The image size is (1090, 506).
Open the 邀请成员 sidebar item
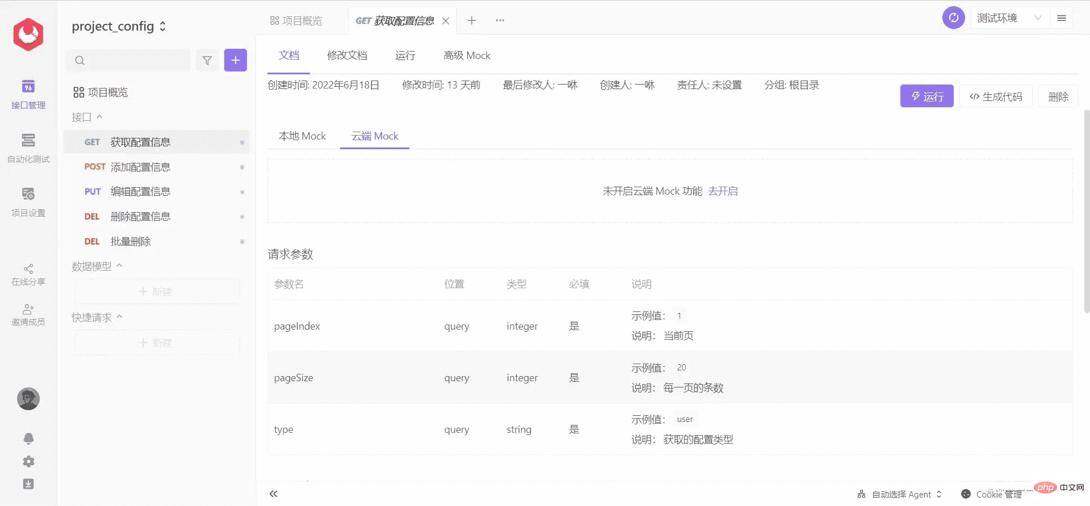point(28,315)
